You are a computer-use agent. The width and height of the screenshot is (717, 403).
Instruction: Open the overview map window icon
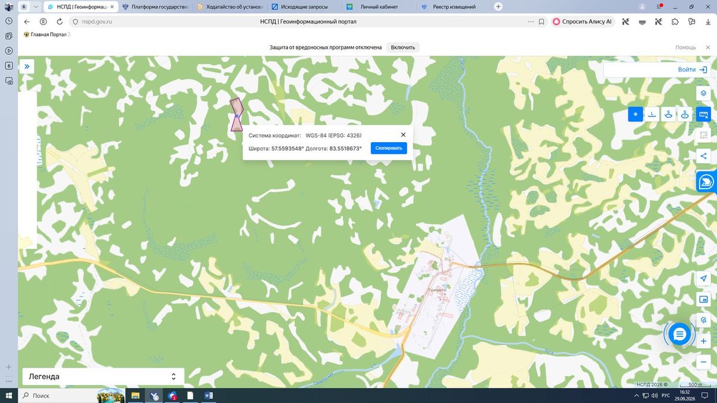[x=703, y=299]
